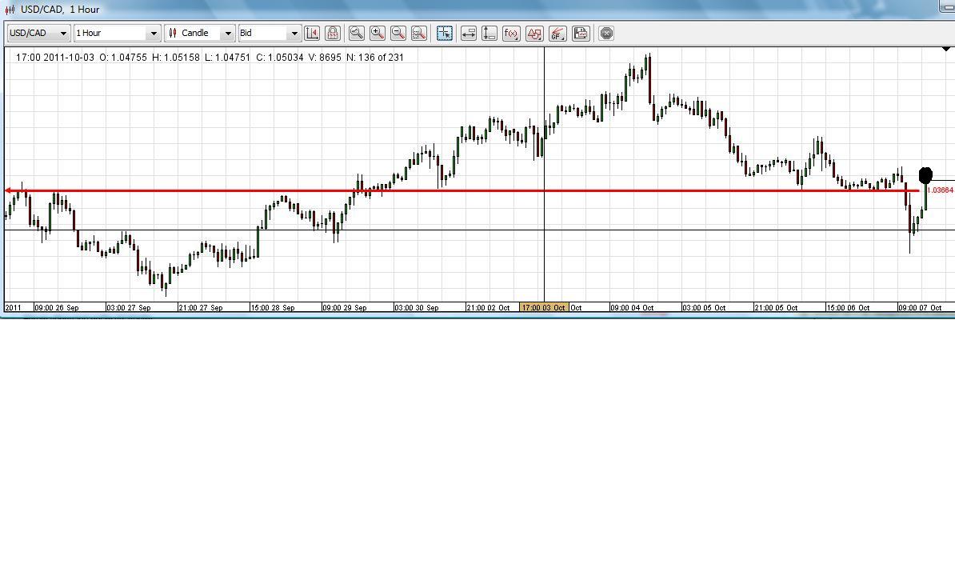Click the vertical scale icon
The height and width of the screenshot is (564, 955).
(489, 34)
